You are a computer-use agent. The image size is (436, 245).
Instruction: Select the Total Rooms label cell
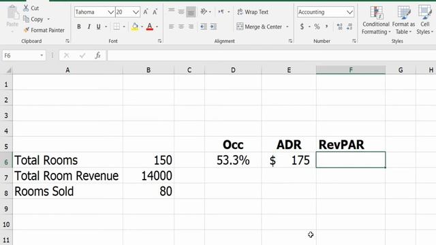point(67,161)
